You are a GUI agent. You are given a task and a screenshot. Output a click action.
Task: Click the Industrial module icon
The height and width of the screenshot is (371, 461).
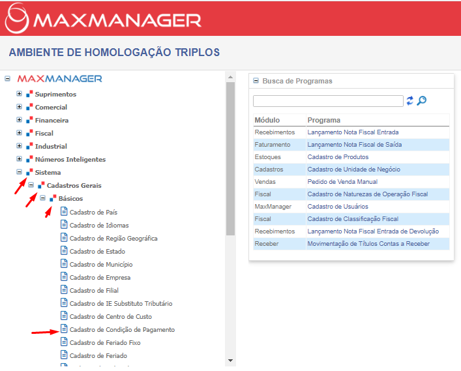point(29,146)
